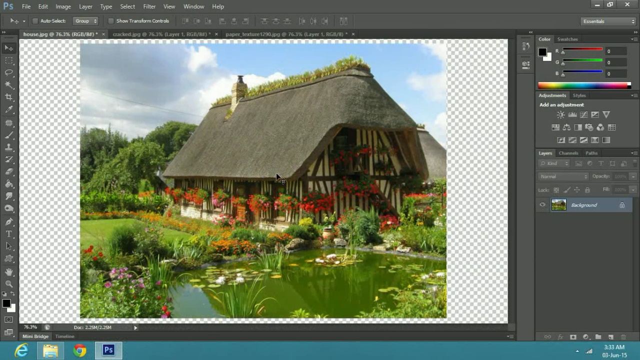Select the Lasso tool
Image resolution: width=640 pixels, height=360 pixels.
pos(9,73)
